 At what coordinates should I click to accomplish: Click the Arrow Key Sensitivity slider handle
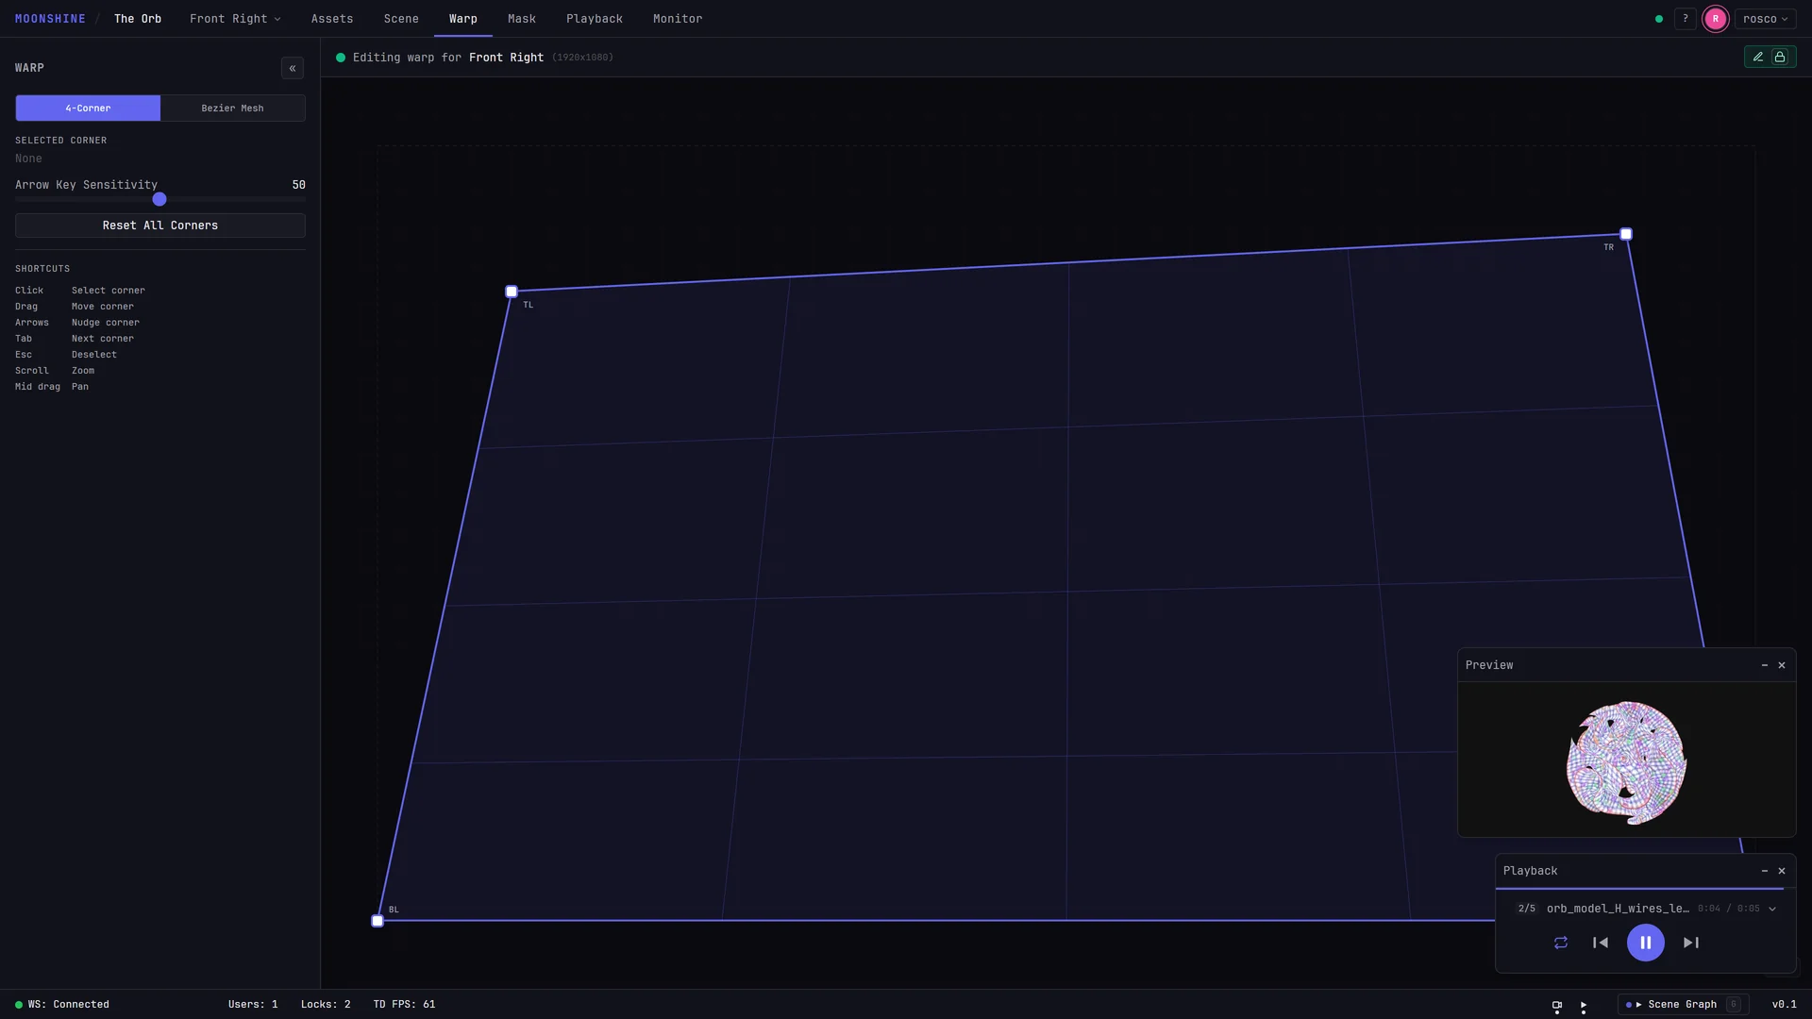coord(159,199)
